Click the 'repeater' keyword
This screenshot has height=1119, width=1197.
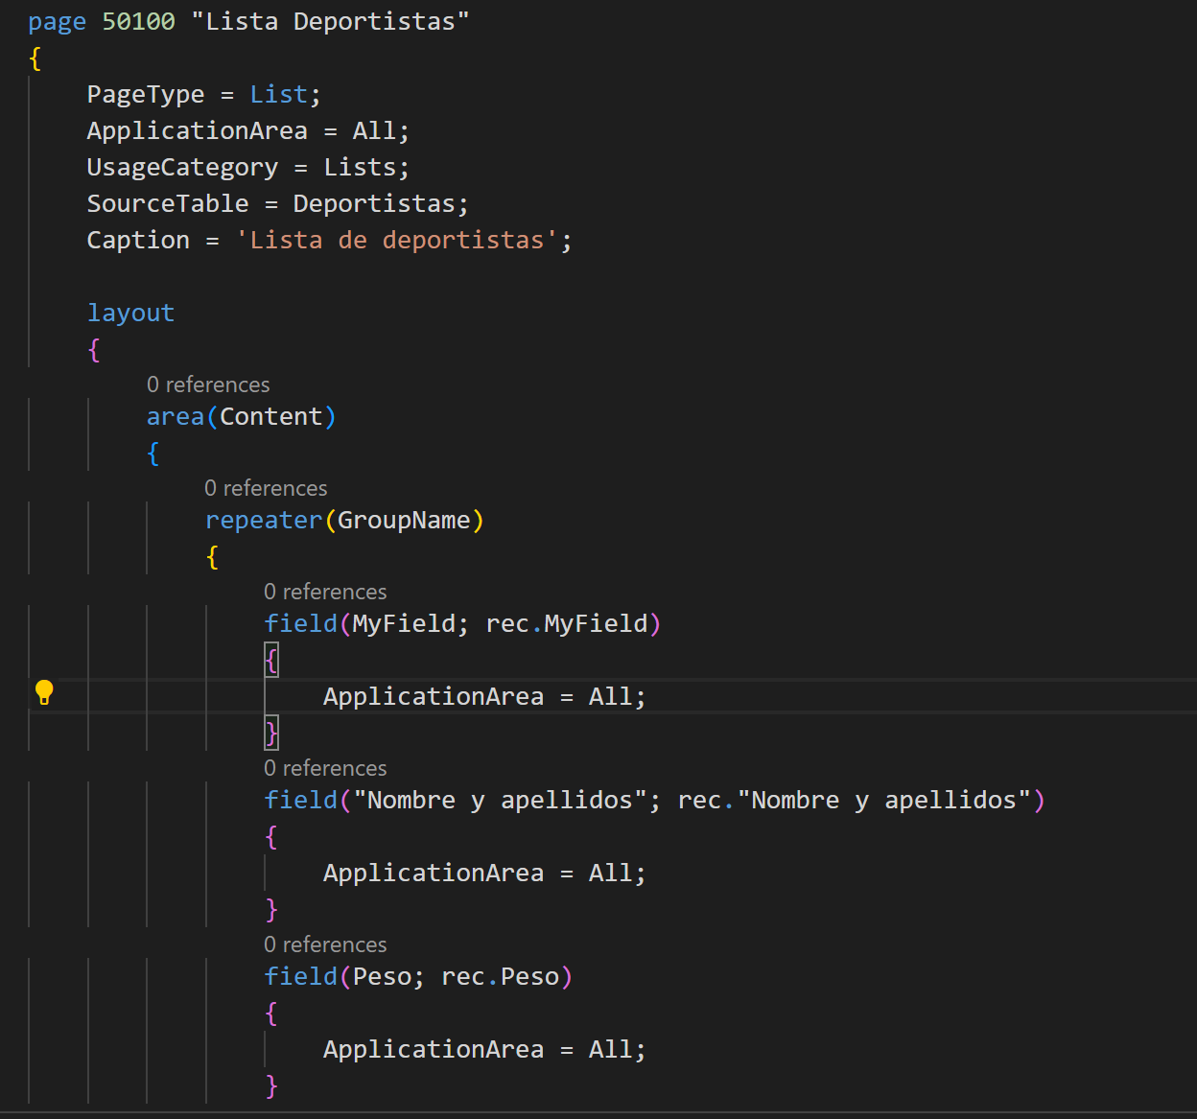[x=264, y=521]
